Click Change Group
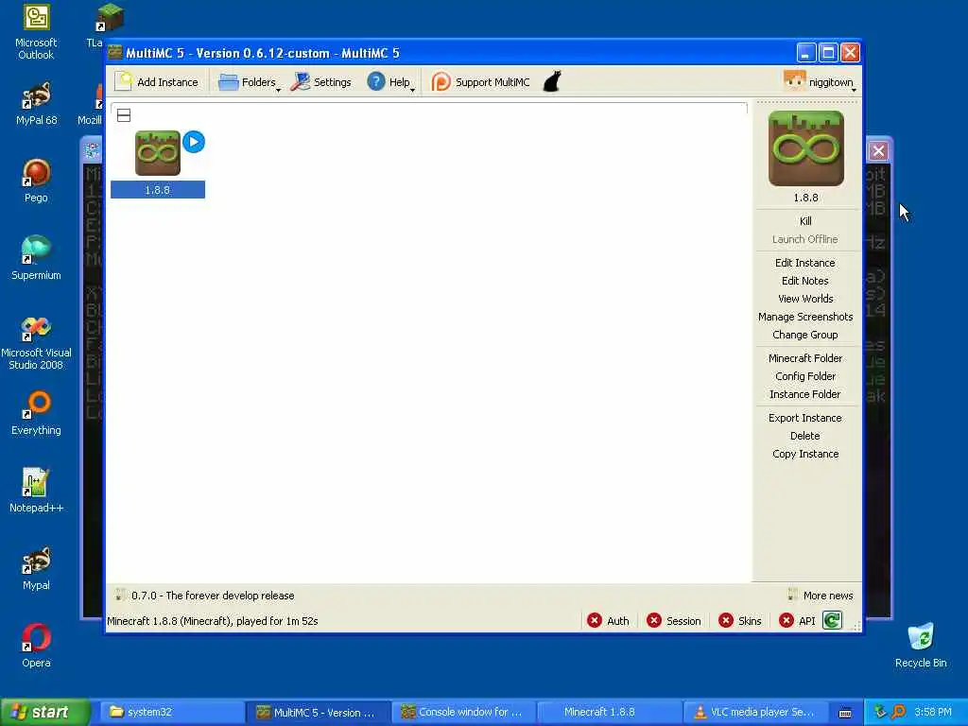 (805, 334)
